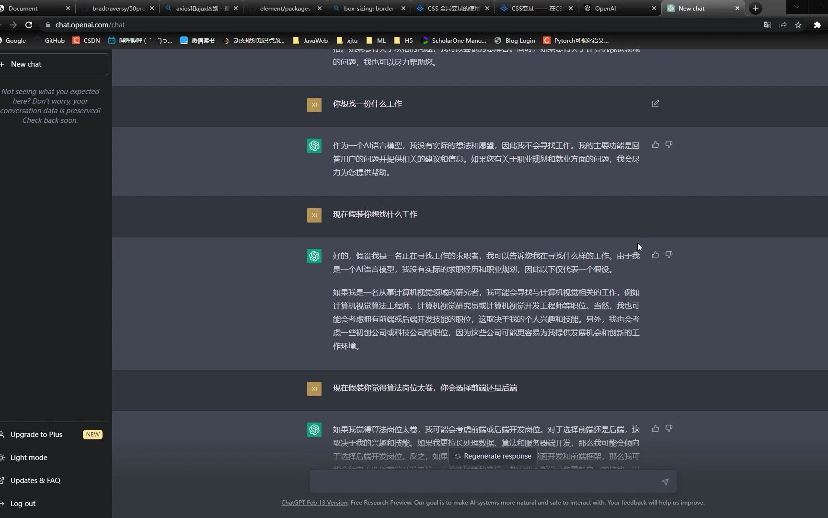Send the message with the paper plane icon

click(x=665, y=482)
